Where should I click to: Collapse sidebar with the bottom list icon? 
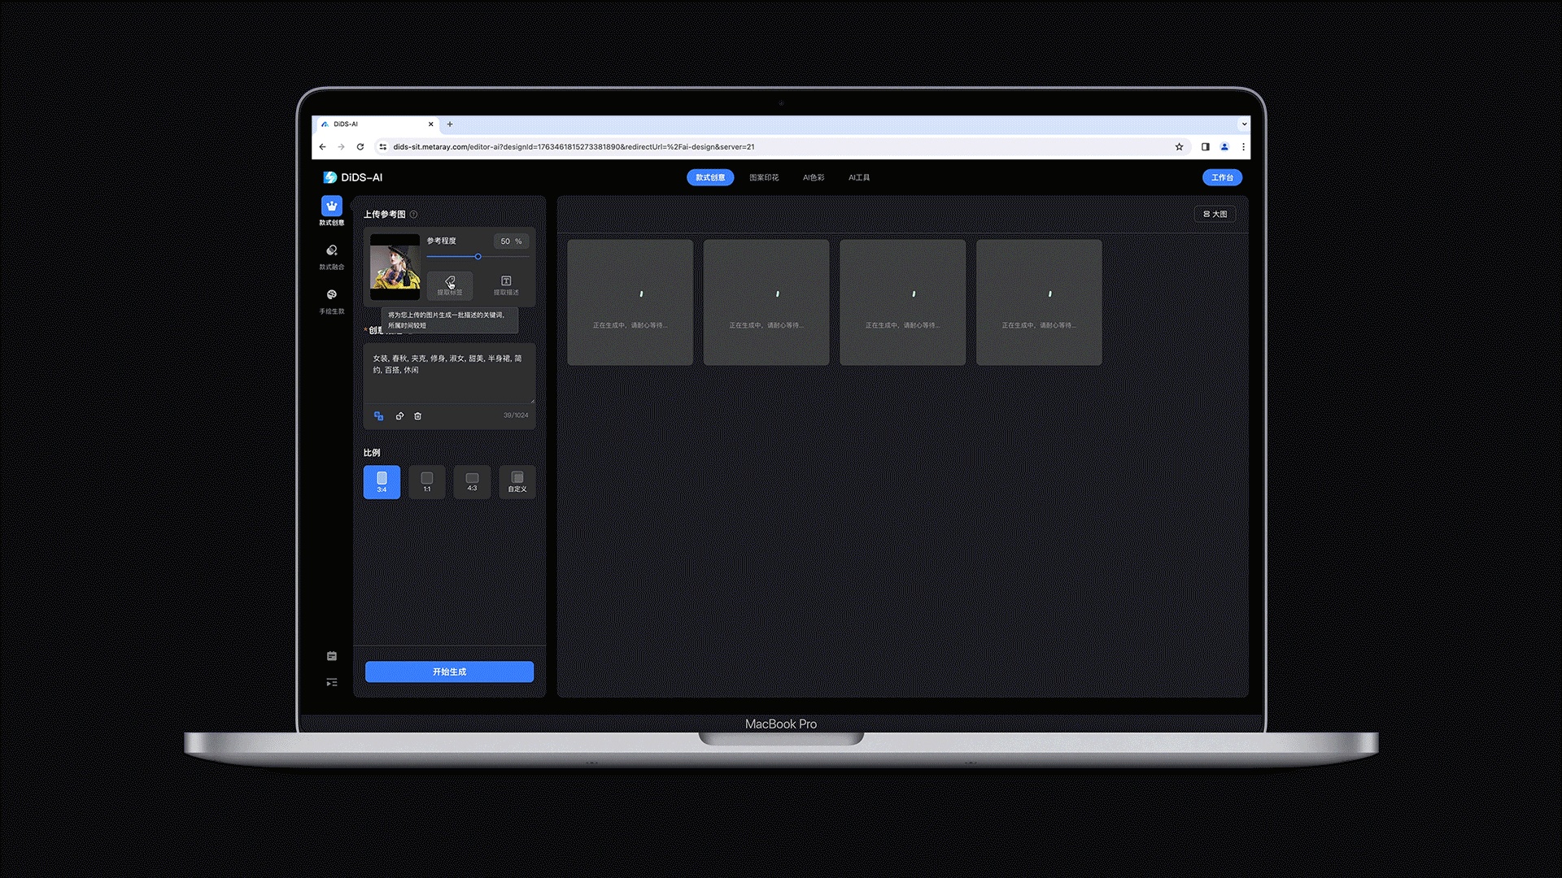(331, 683)
